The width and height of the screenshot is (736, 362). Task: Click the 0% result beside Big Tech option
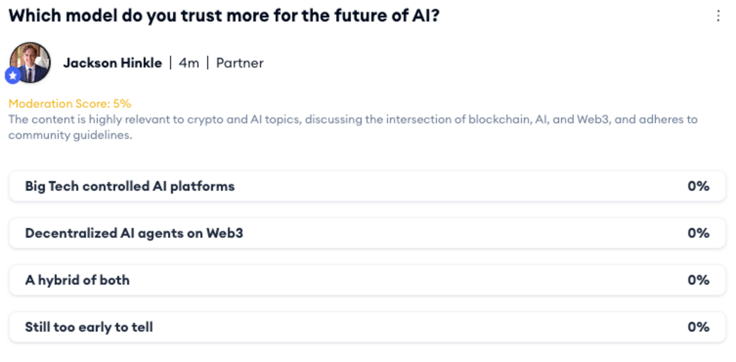point(698,186)
